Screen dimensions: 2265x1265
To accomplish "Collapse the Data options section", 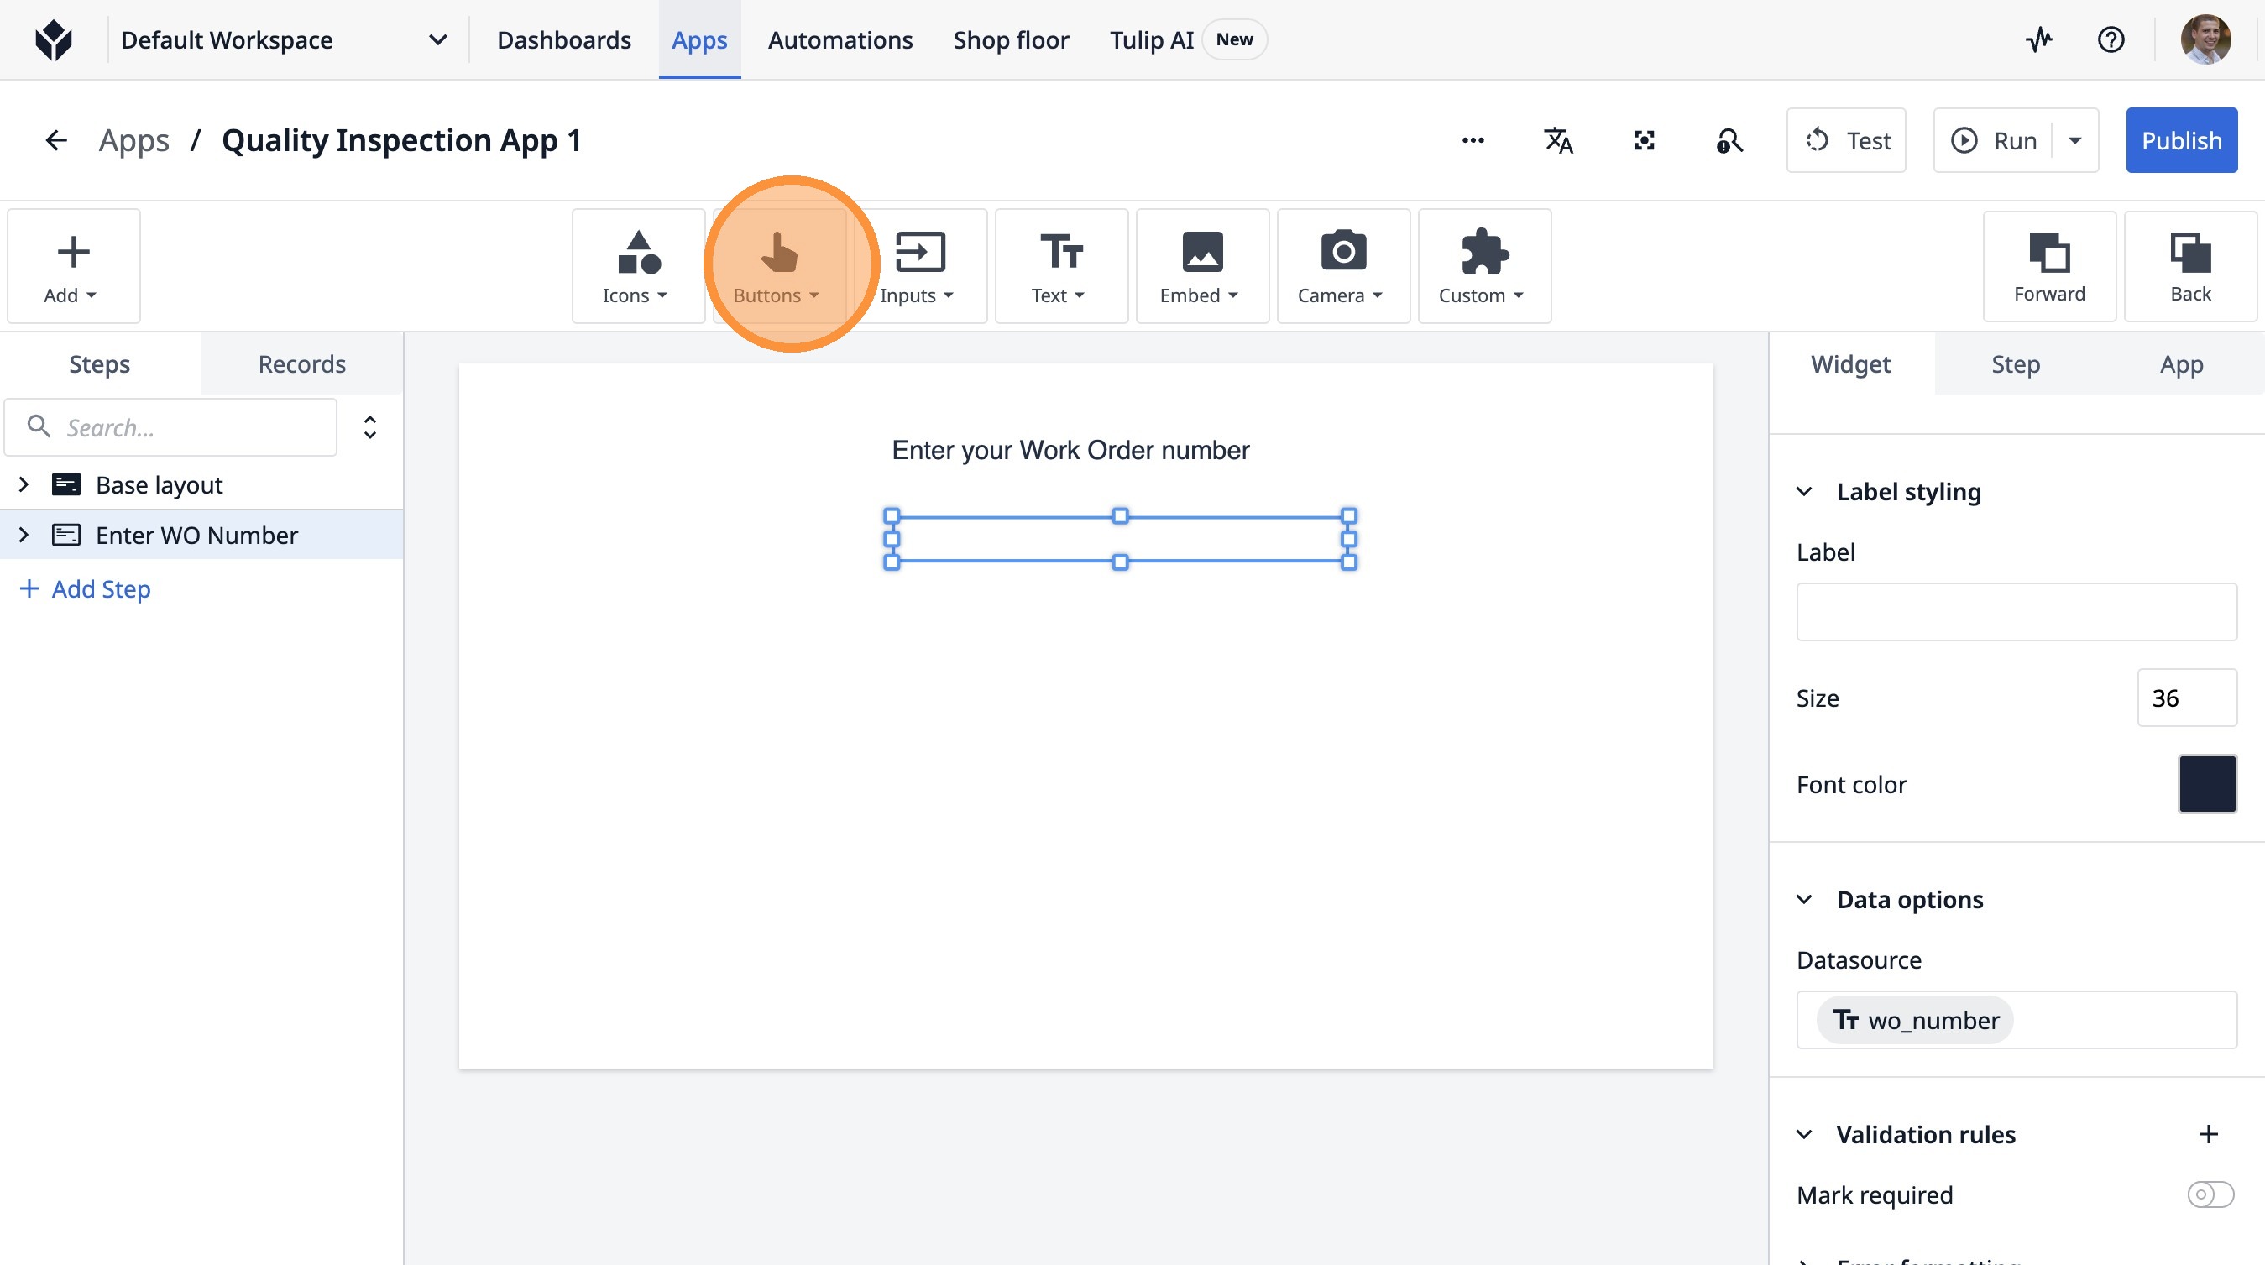I will [x=1804, y=899].
